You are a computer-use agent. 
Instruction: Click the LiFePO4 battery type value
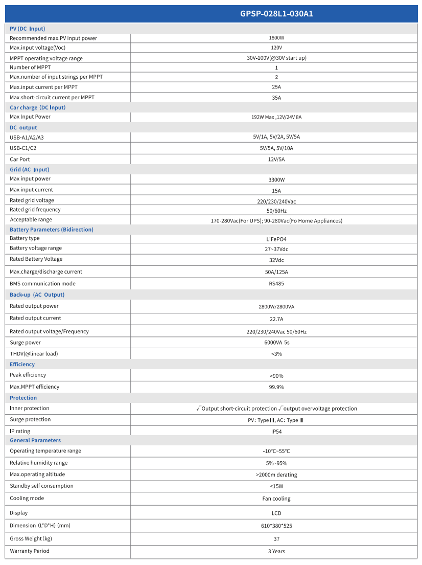[276, 239]
